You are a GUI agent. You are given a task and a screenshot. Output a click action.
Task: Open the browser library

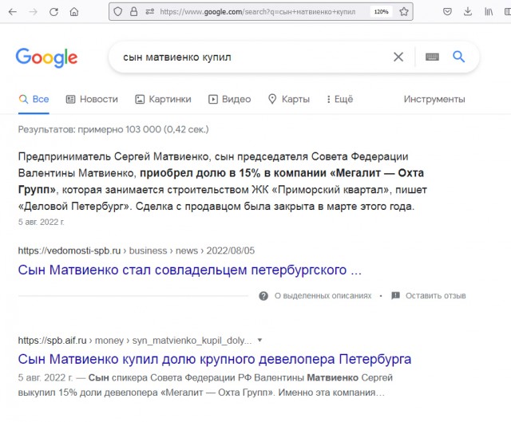pos(489,12)
